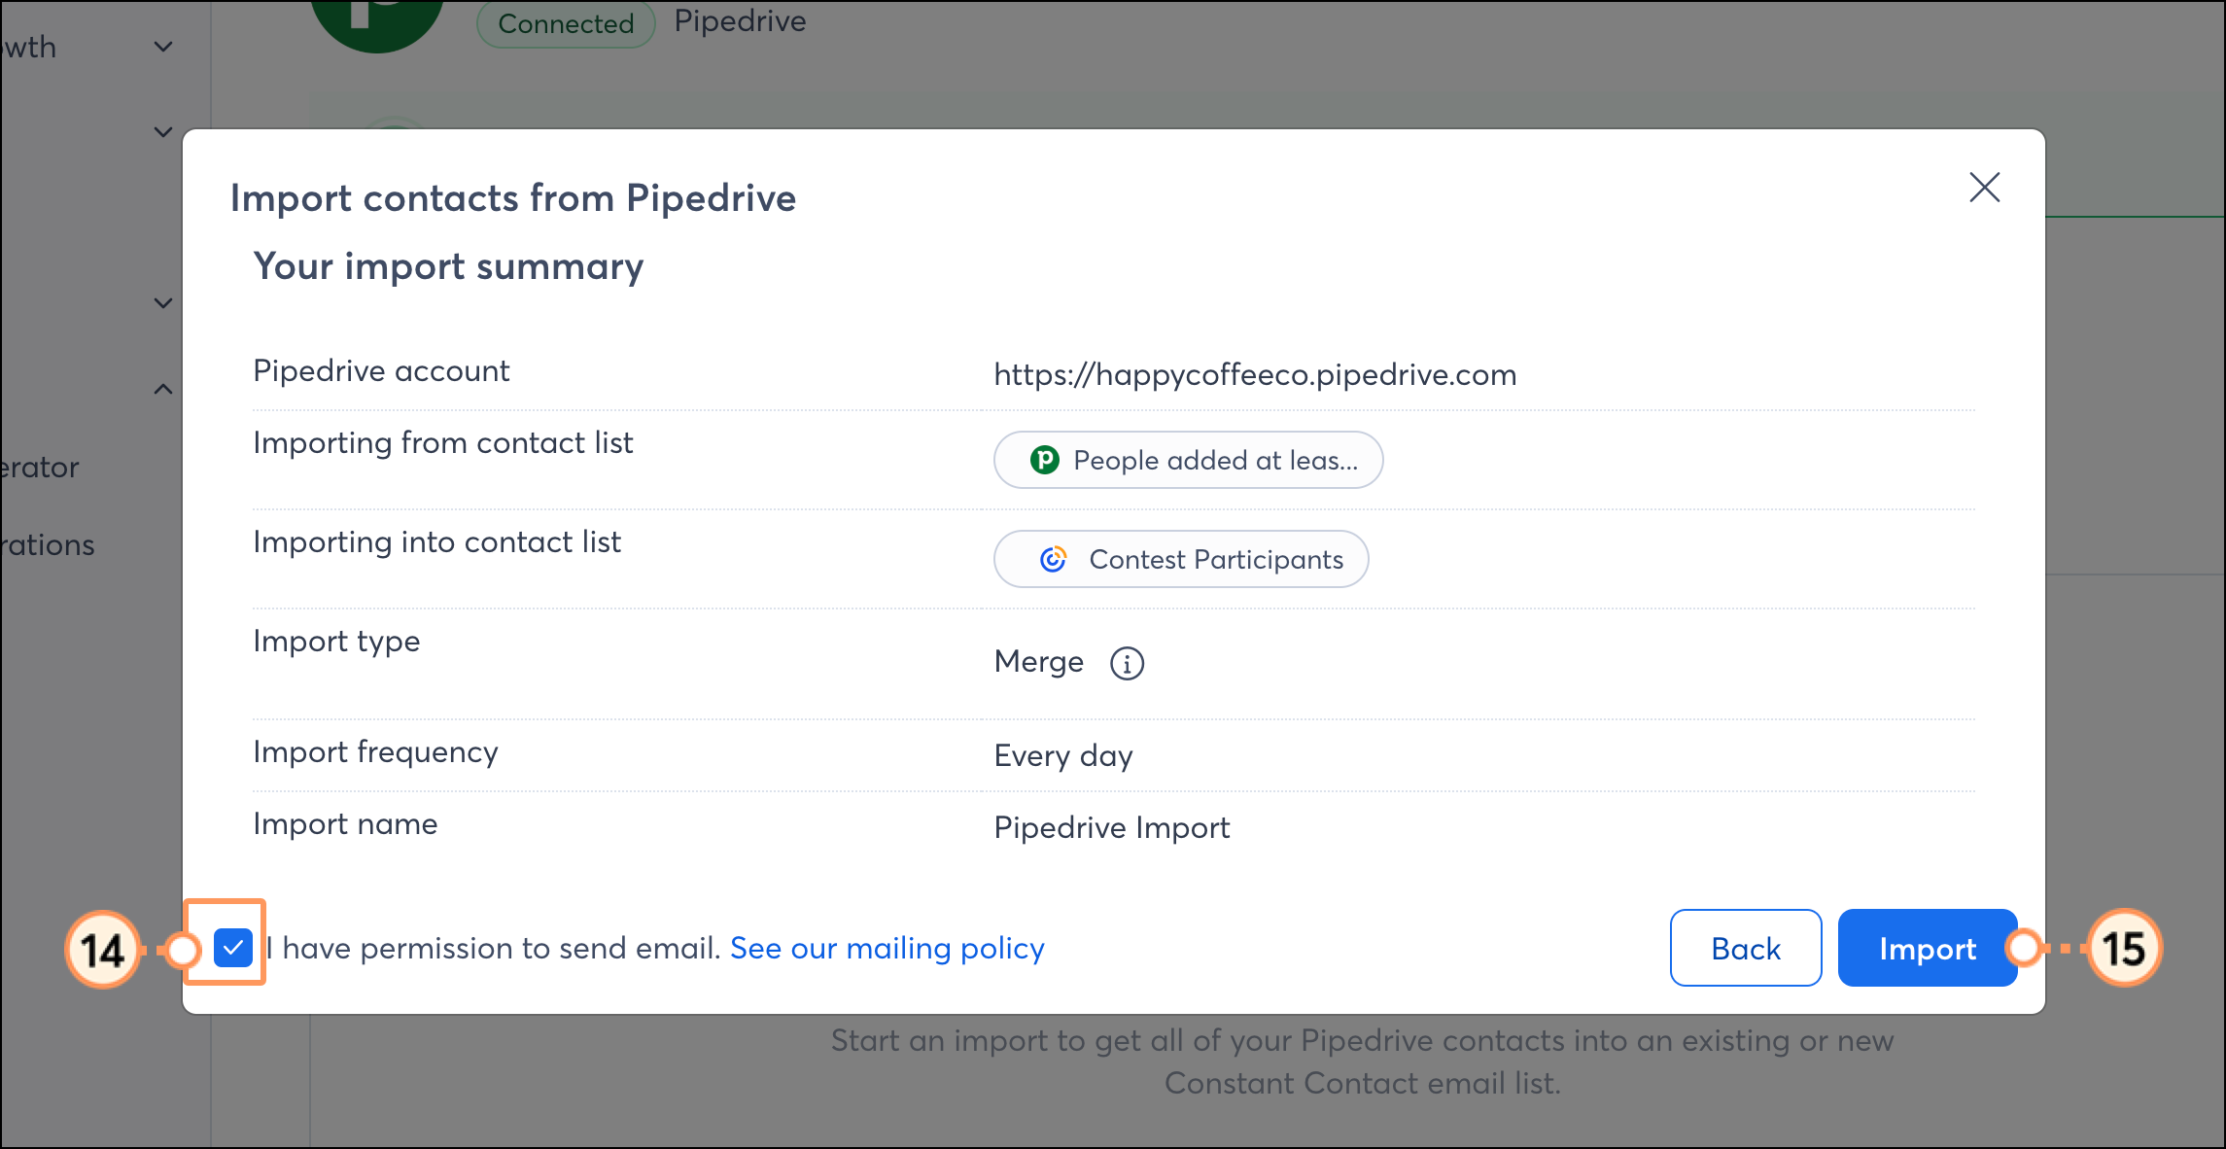Toggle the permission to send email checkbox

[233, 947]
